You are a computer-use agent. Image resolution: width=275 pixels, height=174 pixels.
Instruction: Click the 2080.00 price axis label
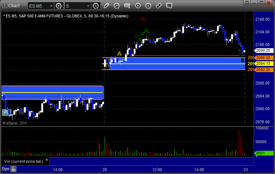tap(262, 109)
